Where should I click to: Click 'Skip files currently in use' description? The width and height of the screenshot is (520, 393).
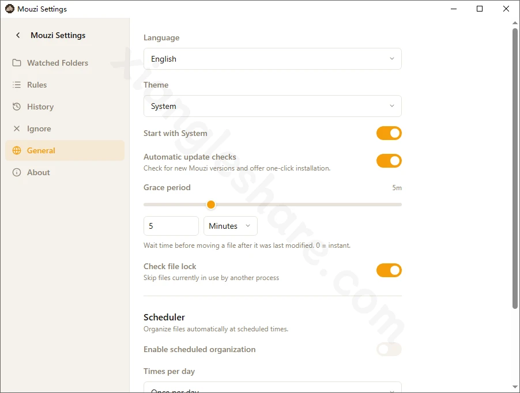click(211, 278)
